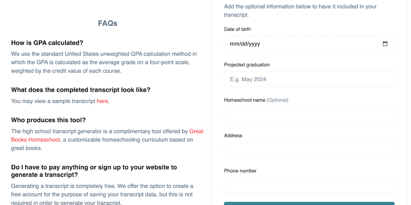411x205 pixels.
Task: Select the Address text field
Action: tap(309, 150)
